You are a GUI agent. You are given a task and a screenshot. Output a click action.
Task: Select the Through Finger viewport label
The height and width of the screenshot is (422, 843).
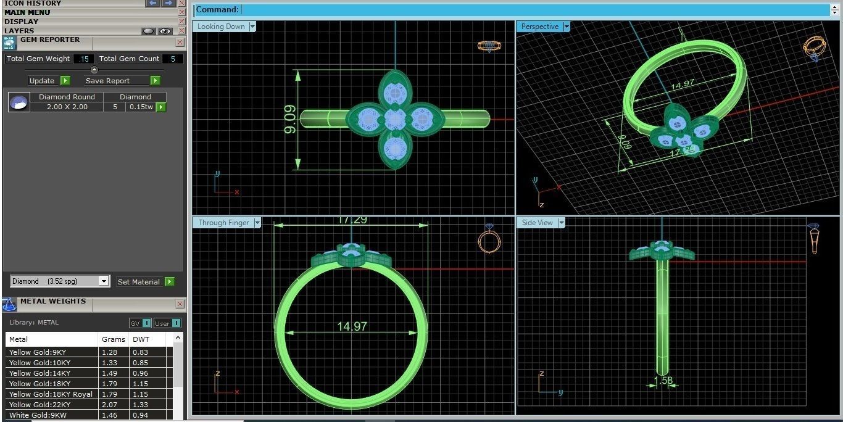224,223
